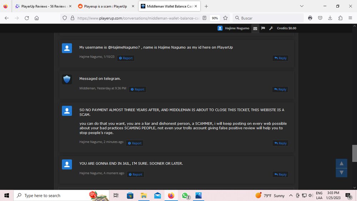Select the Middleman Wallet Balance tab
The height and width of the screenshot is (201, 357).
[x=169, y=6]
